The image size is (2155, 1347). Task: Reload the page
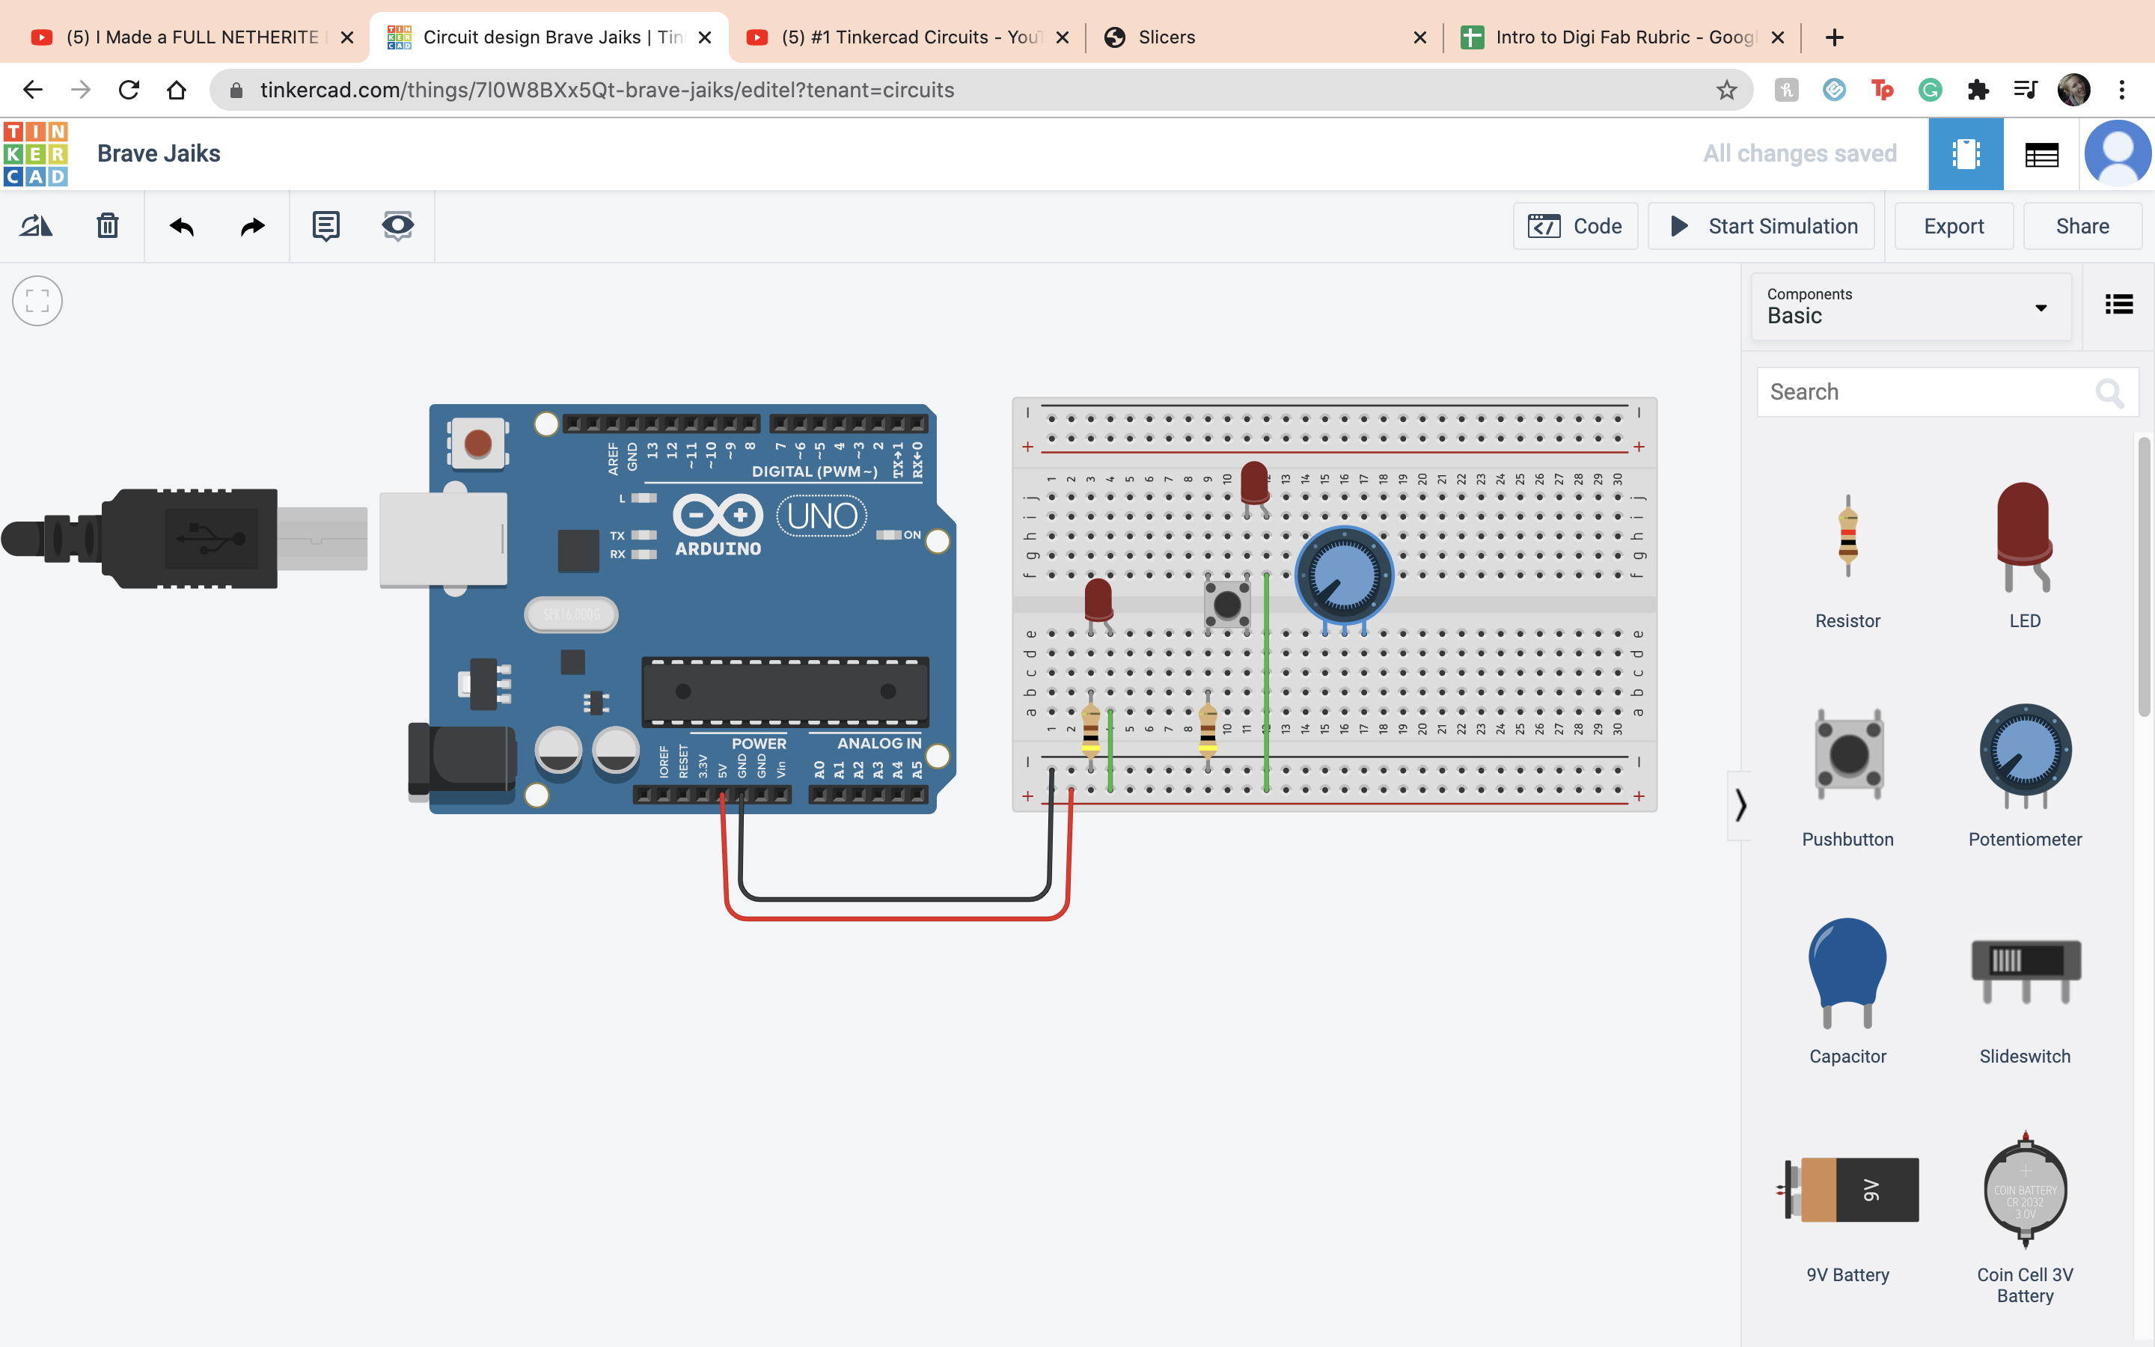tap(129, 90)
